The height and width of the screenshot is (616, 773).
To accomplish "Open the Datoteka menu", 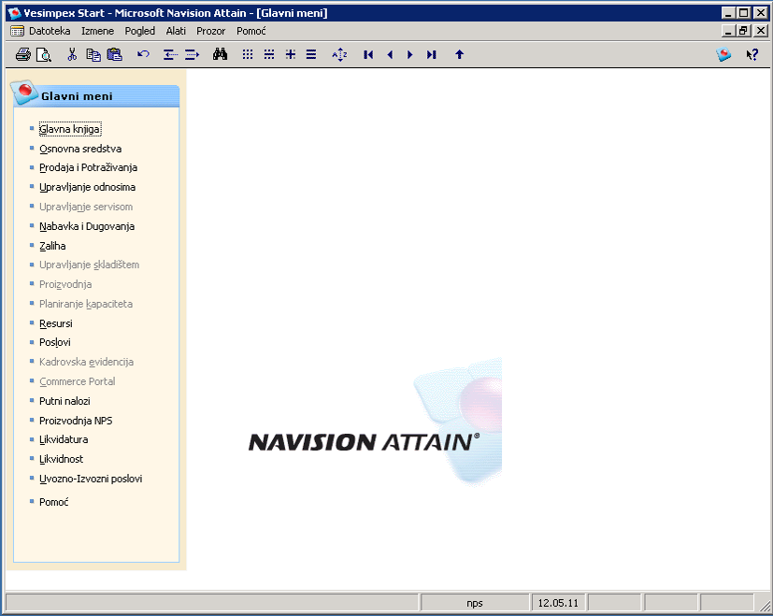I will [50, 31].
